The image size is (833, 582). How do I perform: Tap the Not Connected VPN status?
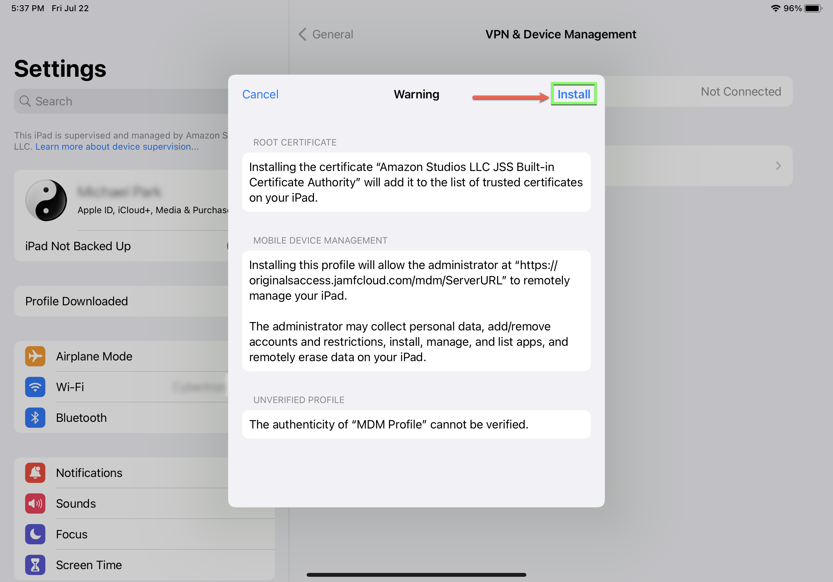(x=741, y=91)
